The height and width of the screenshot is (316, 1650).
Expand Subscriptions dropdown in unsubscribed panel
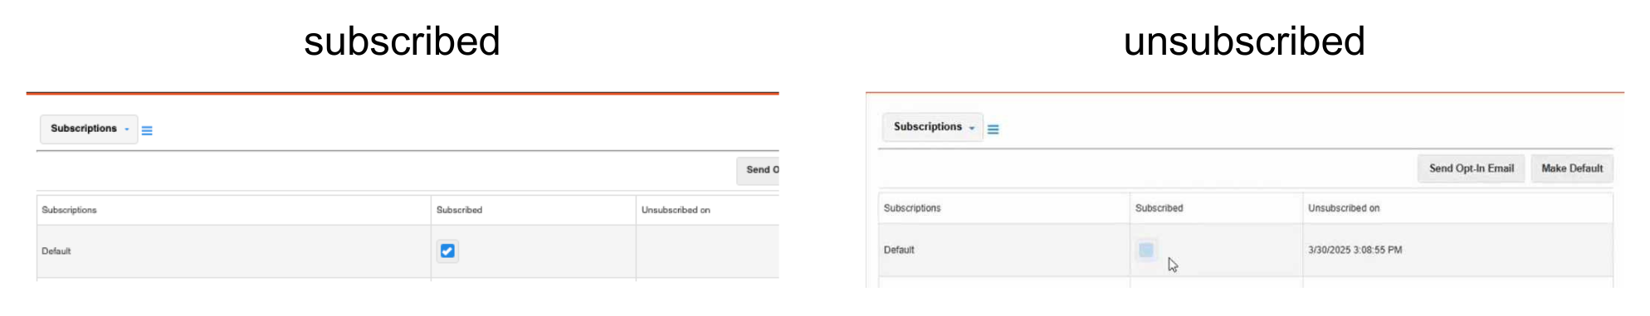click(933, 127)
